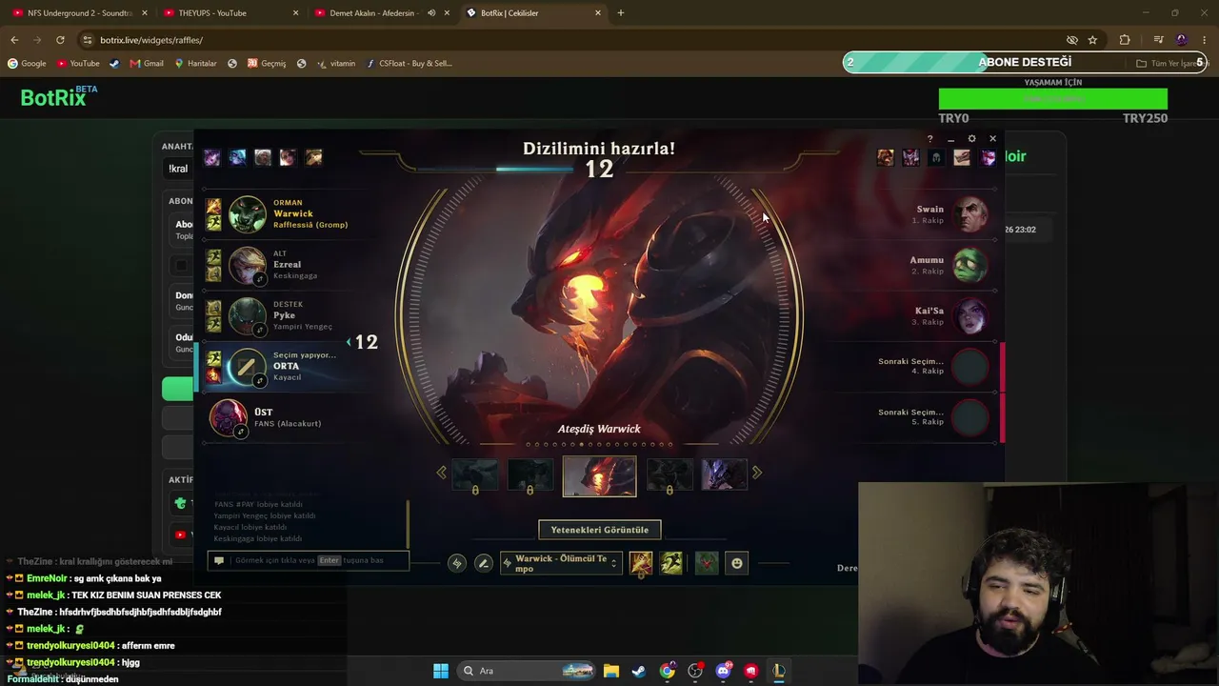Open File Explorer from taskbar
Viewport: 1219px width, 686px height.
[x=611, y=671]
